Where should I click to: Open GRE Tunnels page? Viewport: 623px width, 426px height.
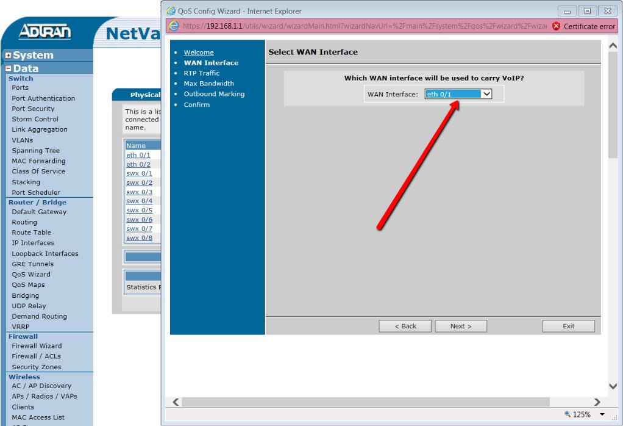32,264
